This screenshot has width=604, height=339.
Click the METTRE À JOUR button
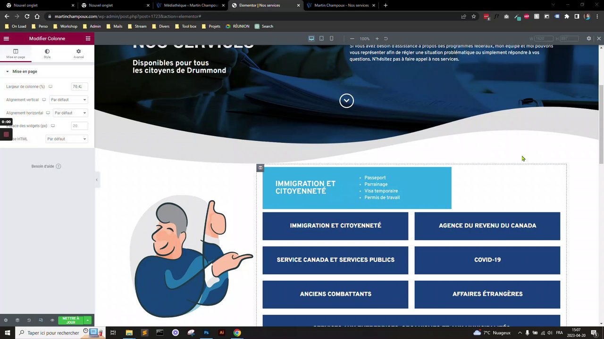71,320
